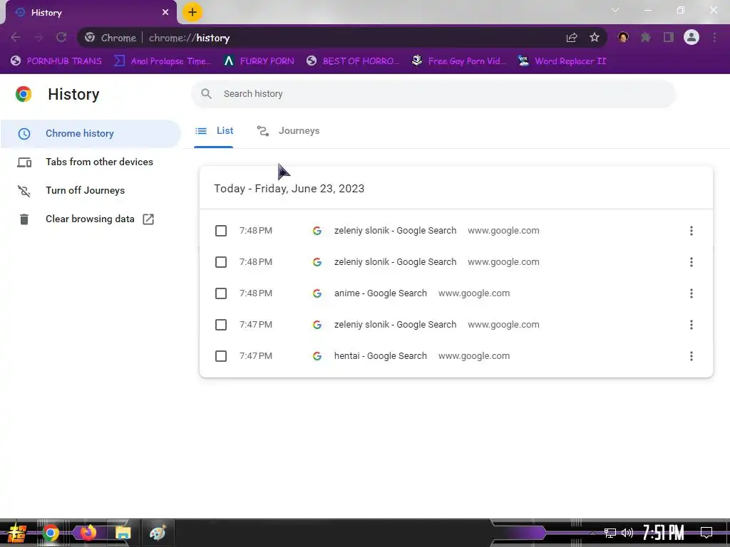
Task: Click the Google favicon of anime entry
Action: [317, 293]
